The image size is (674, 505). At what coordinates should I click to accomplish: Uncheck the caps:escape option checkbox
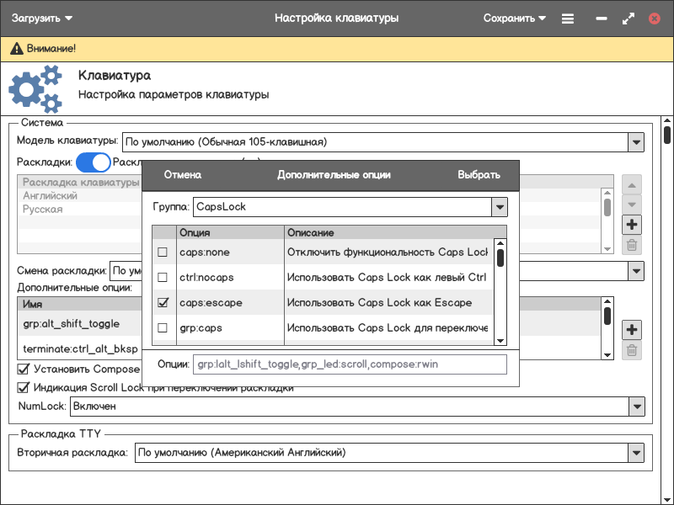click(163, 302)
